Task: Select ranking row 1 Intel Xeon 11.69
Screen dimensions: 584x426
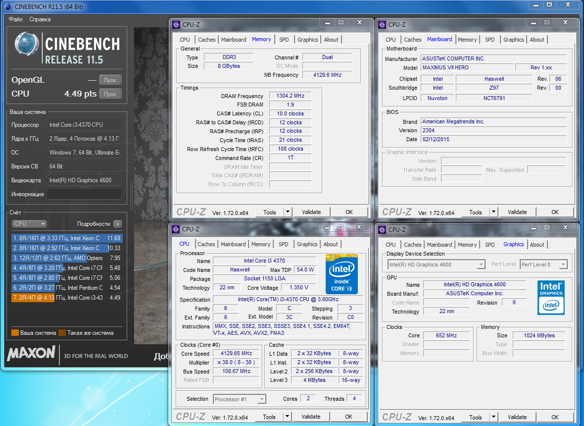Action: 67,238
